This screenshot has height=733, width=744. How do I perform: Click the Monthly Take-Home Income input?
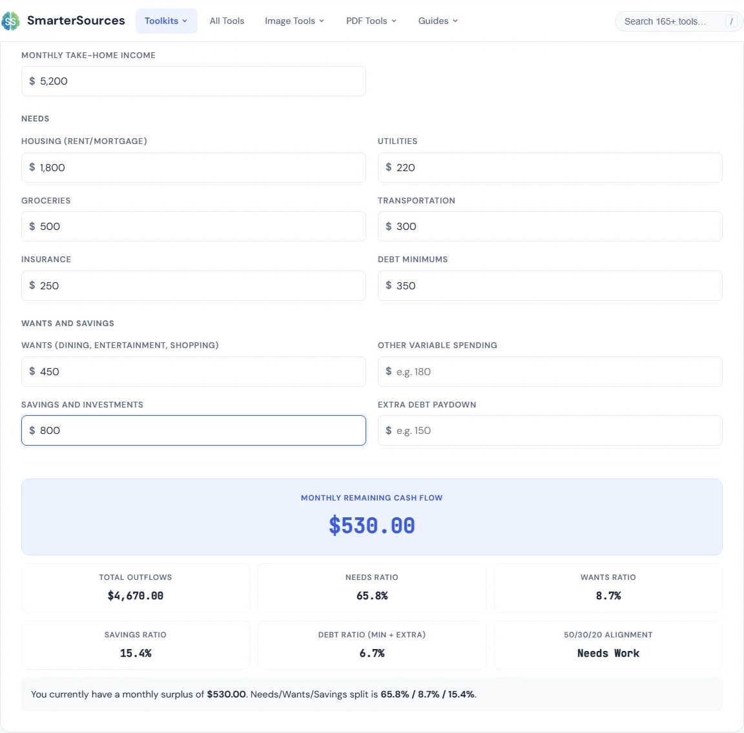pos(194,81)
